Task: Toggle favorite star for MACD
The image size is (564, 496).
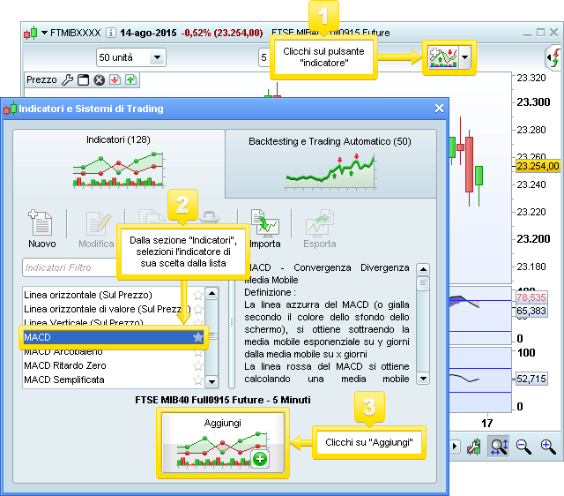Action: tap(197, 337)
